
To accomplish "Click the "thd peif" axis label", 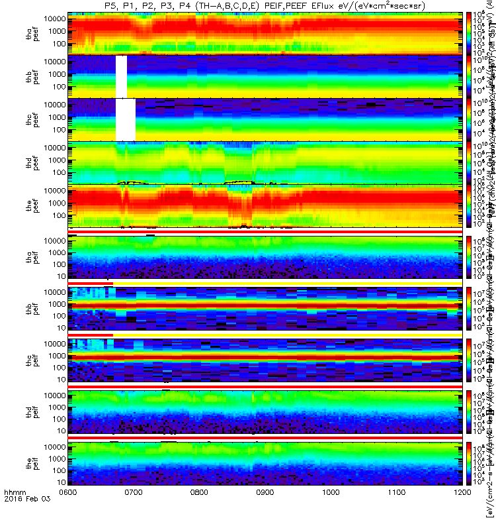I will (x=32, y=412).
